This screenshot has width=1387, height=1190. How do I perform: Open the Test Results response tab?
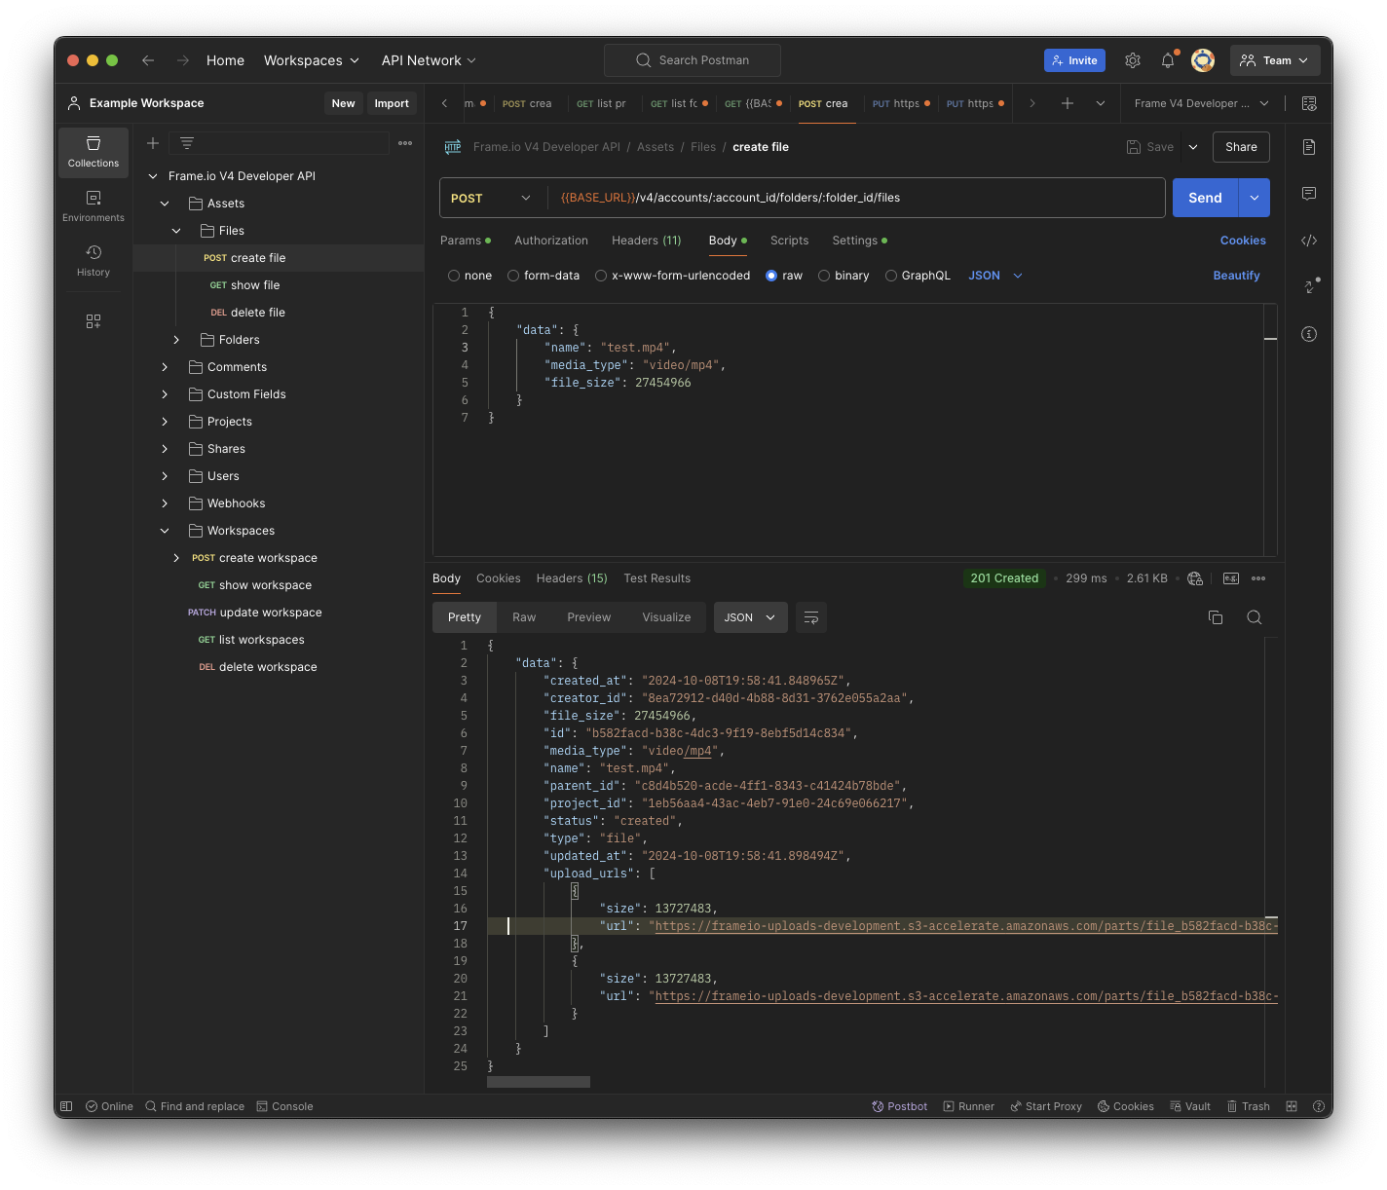[656, 578]
